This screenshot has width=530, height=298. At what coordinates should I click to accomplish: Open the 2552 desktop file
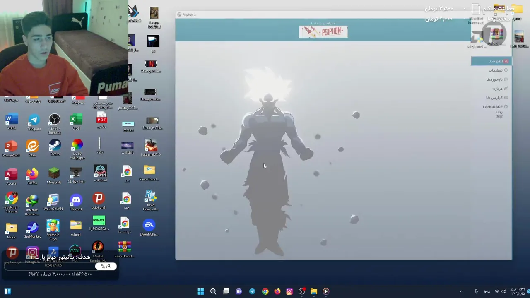[99, 146]
